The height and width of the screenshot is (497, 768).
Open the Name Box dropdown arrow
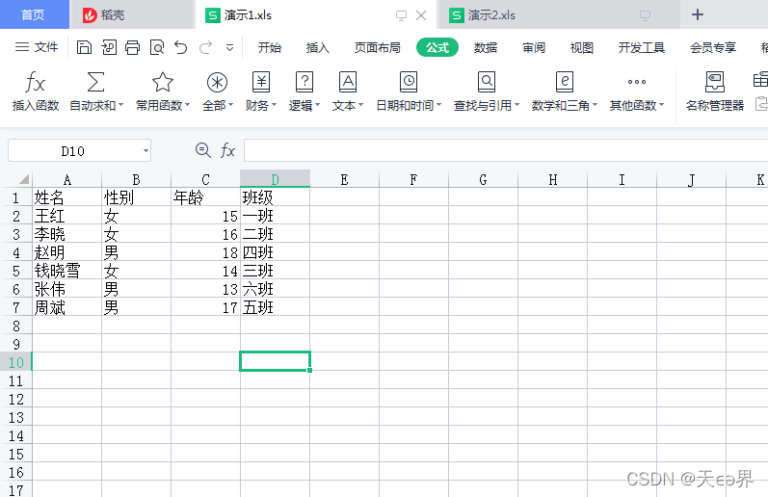(146, 151)
